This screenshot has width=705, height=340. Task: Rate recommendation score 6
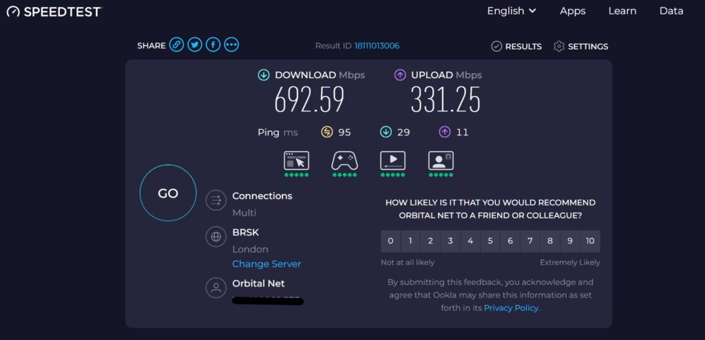pyautogui.click(x=510, y=241)
